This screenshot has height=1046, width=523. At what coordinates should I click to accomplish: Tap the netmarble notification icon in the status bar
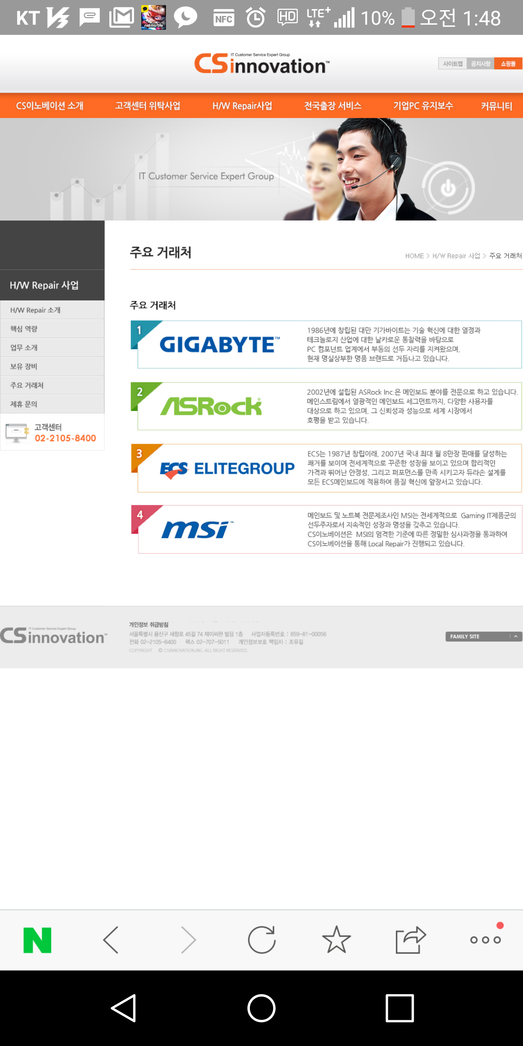pyautogui.click(x=154, y=17)
